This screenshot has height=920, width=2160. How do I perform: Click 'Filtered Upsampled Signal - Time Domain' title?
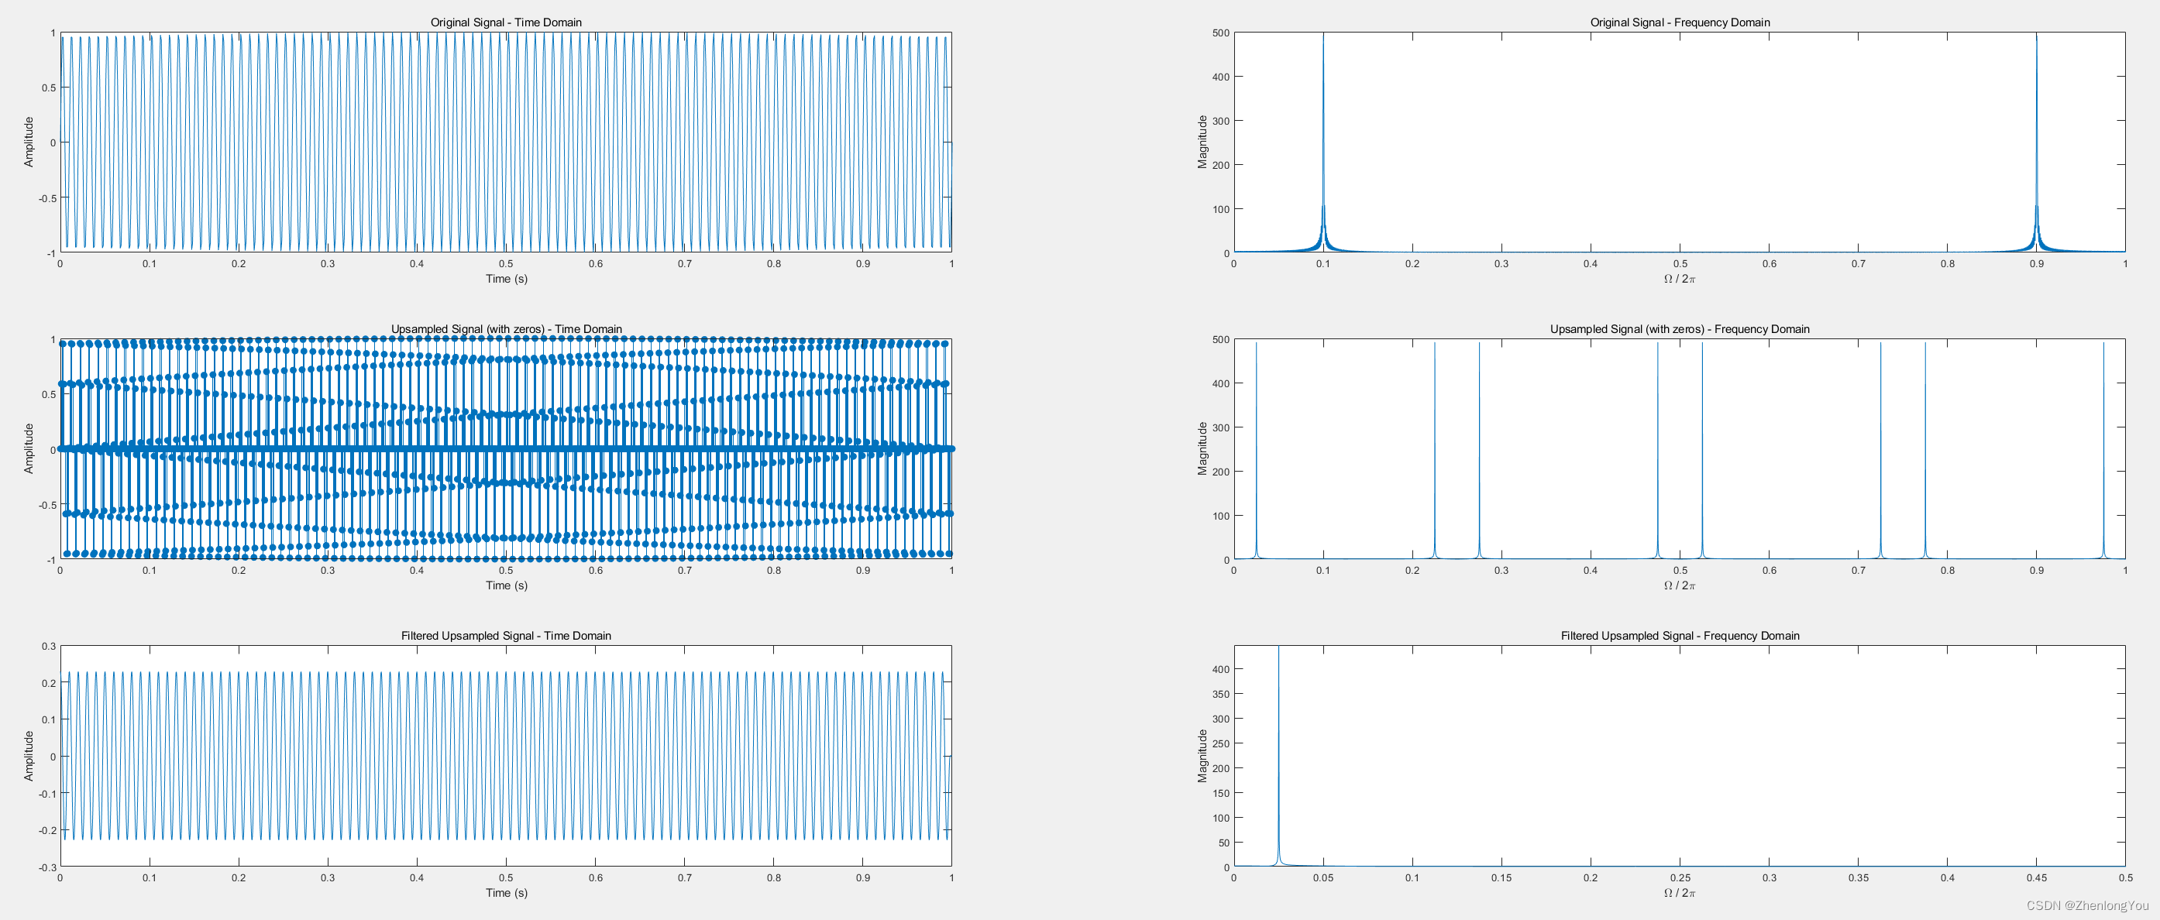tap(506, 636)
